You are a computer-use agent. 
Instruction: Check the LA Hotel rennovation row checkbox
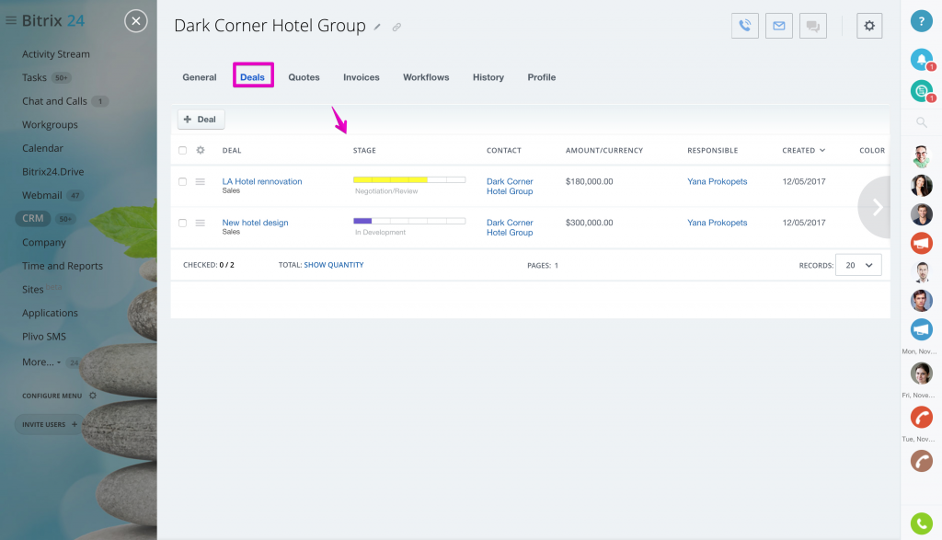click(183, 181)
